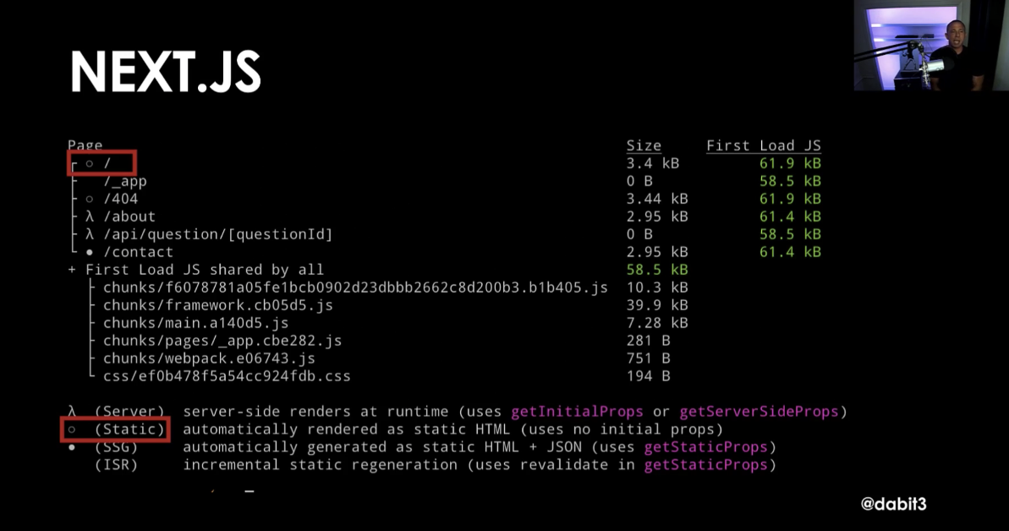Screen dimensions: 1009x531
Task: Select the "/about" route entry
Action: 129,217
